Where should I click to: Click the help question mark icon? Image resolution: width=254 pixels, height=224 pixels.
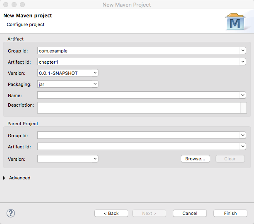pos(11,213)
